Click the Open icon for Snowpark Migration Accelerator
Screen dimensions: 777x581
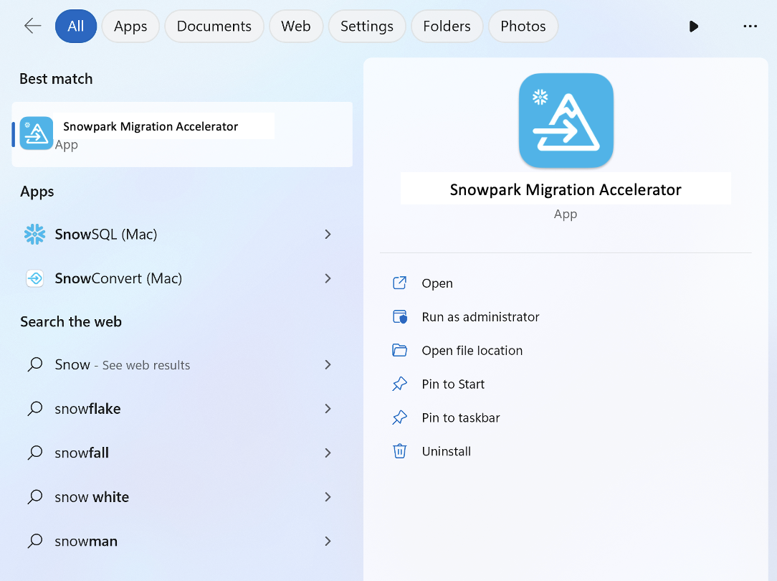(x=399, y=283)
